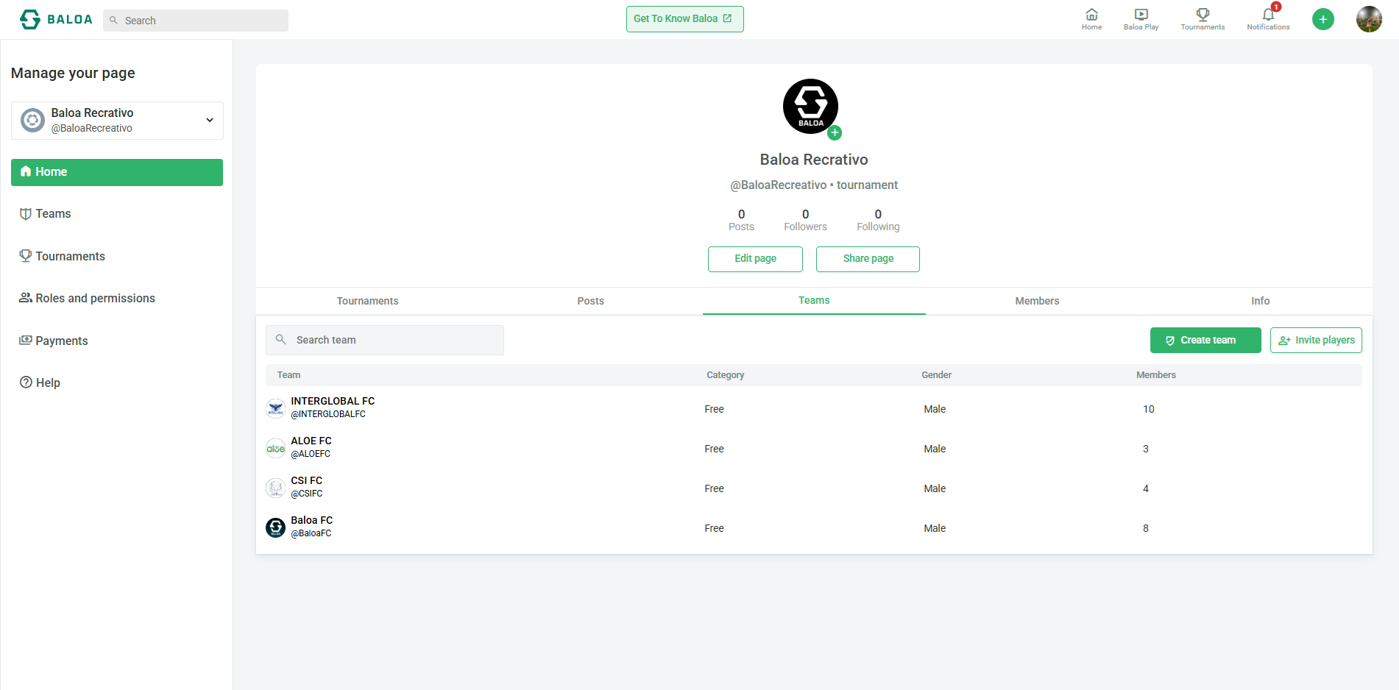The height and width of the screenshot is (690, 1399).
Task: Click Share page button
Action: 868,259
